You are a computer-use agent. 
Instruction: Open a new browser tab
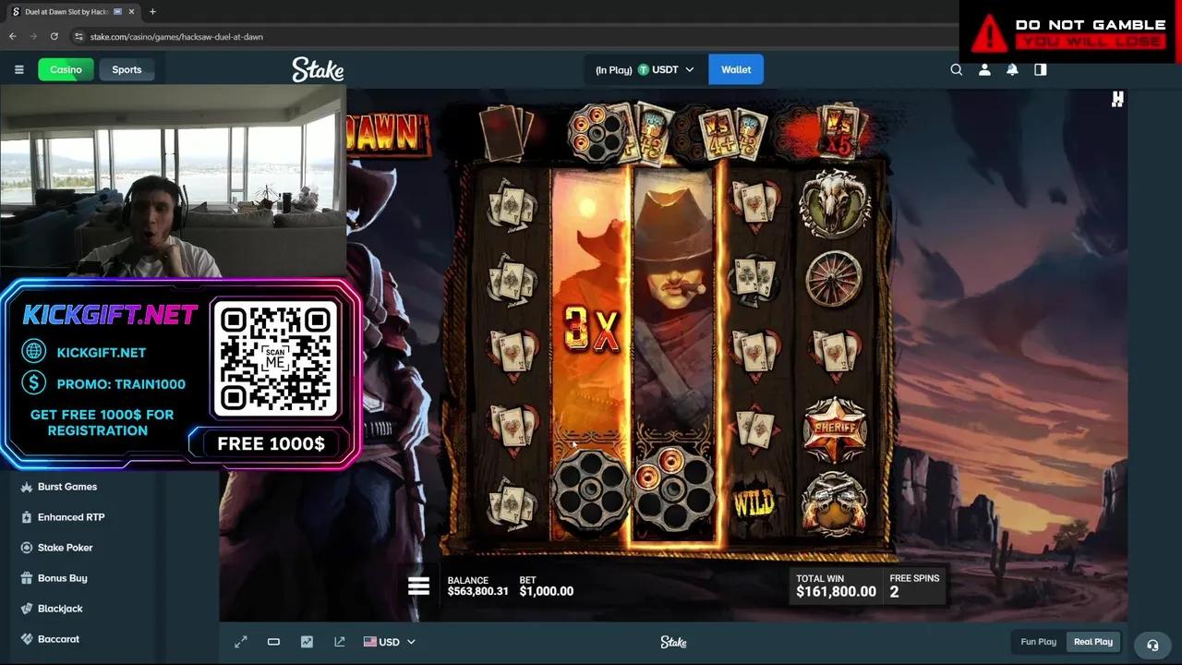coord(152,12)
